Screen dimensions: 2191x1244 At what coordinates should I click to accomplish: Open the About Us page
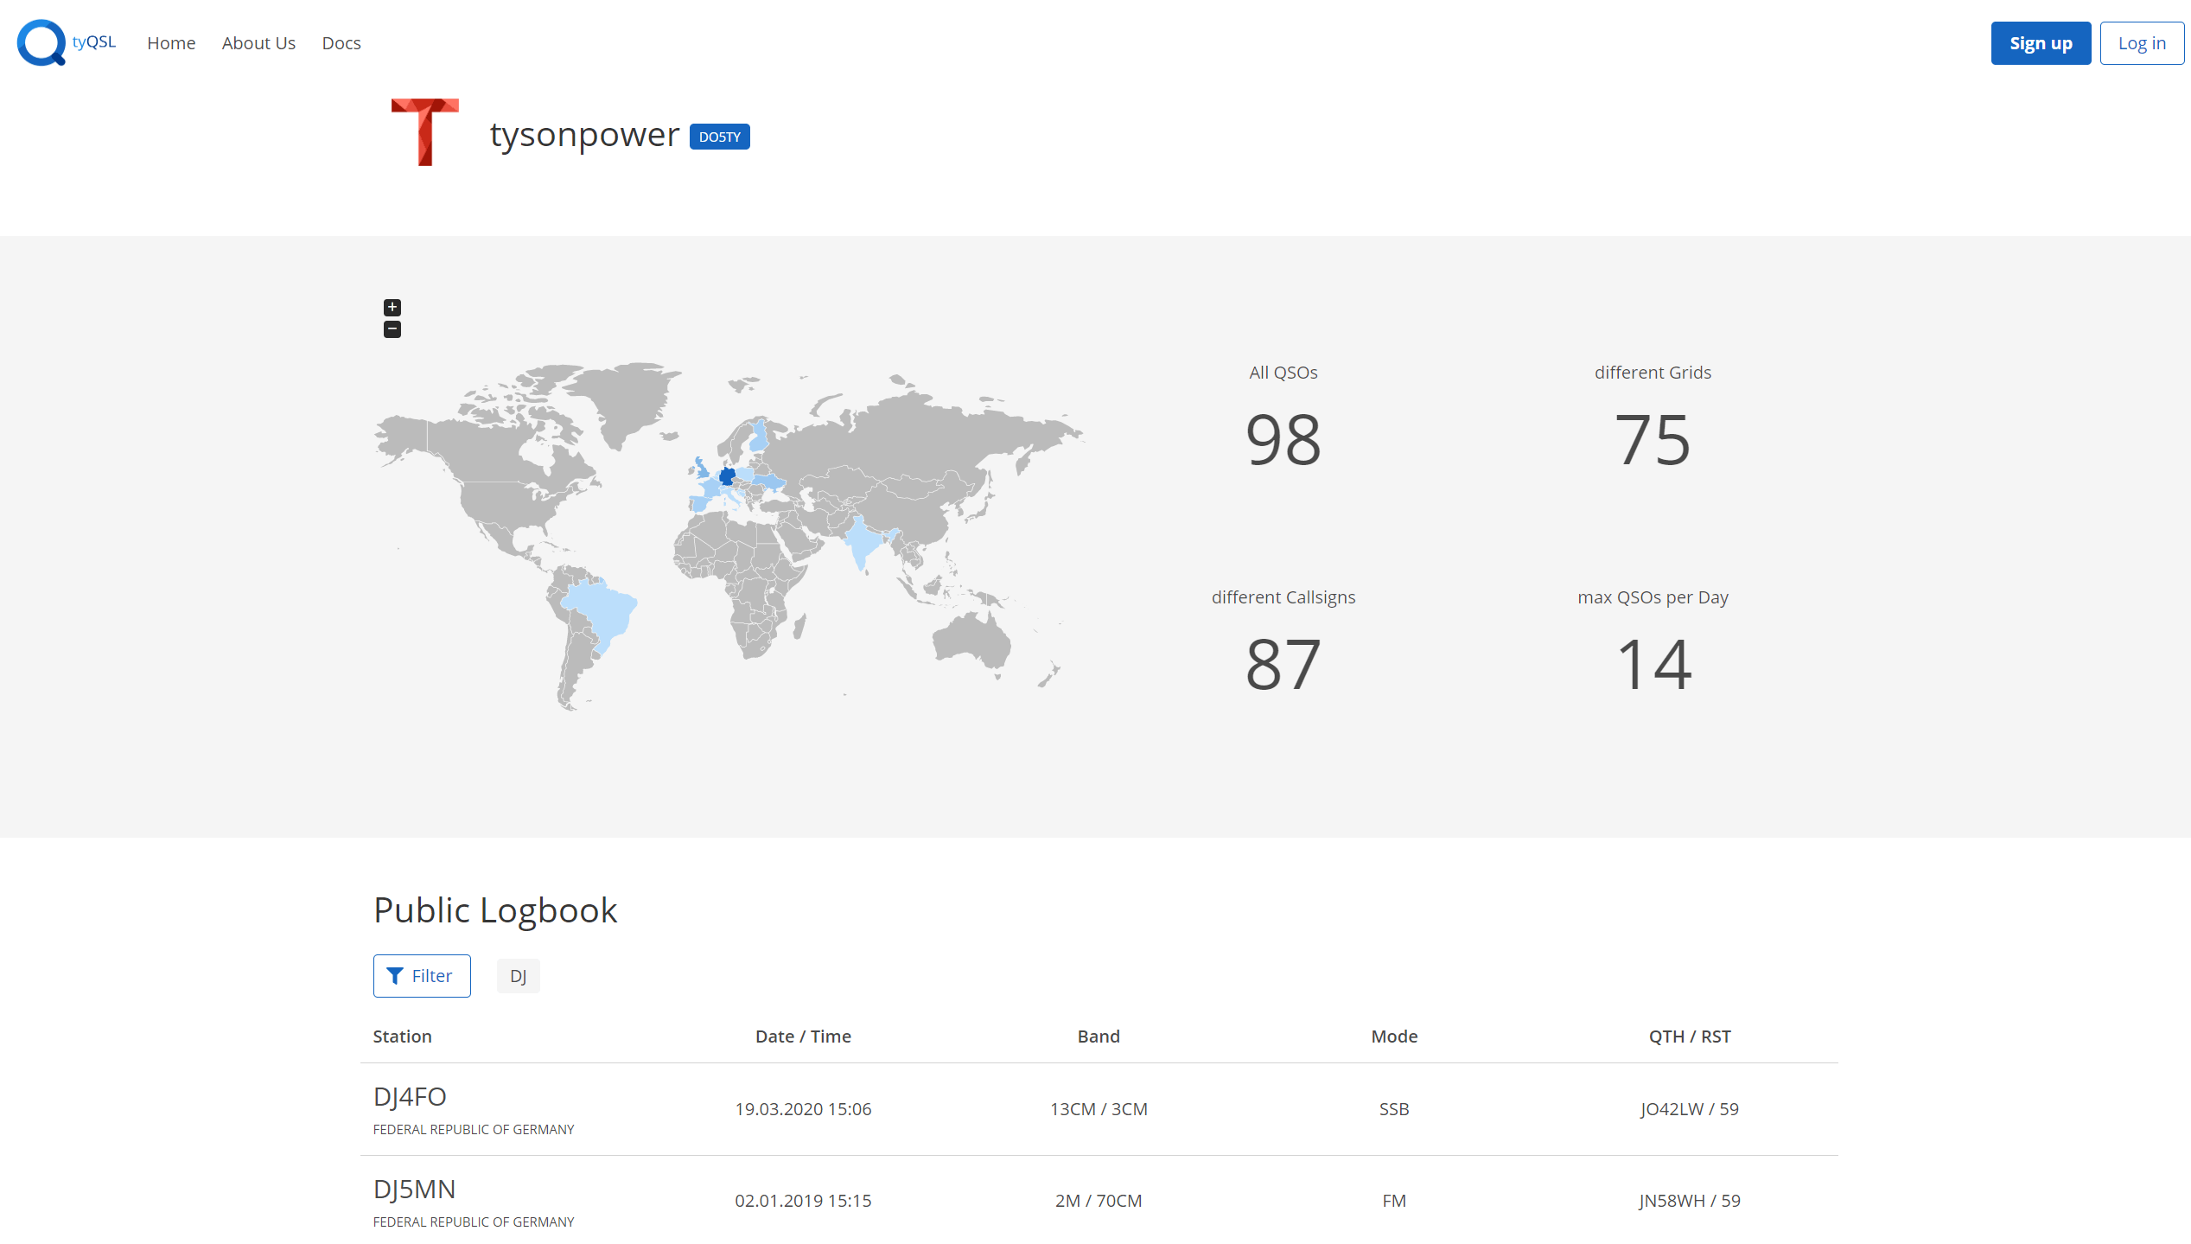click(258, 43)
